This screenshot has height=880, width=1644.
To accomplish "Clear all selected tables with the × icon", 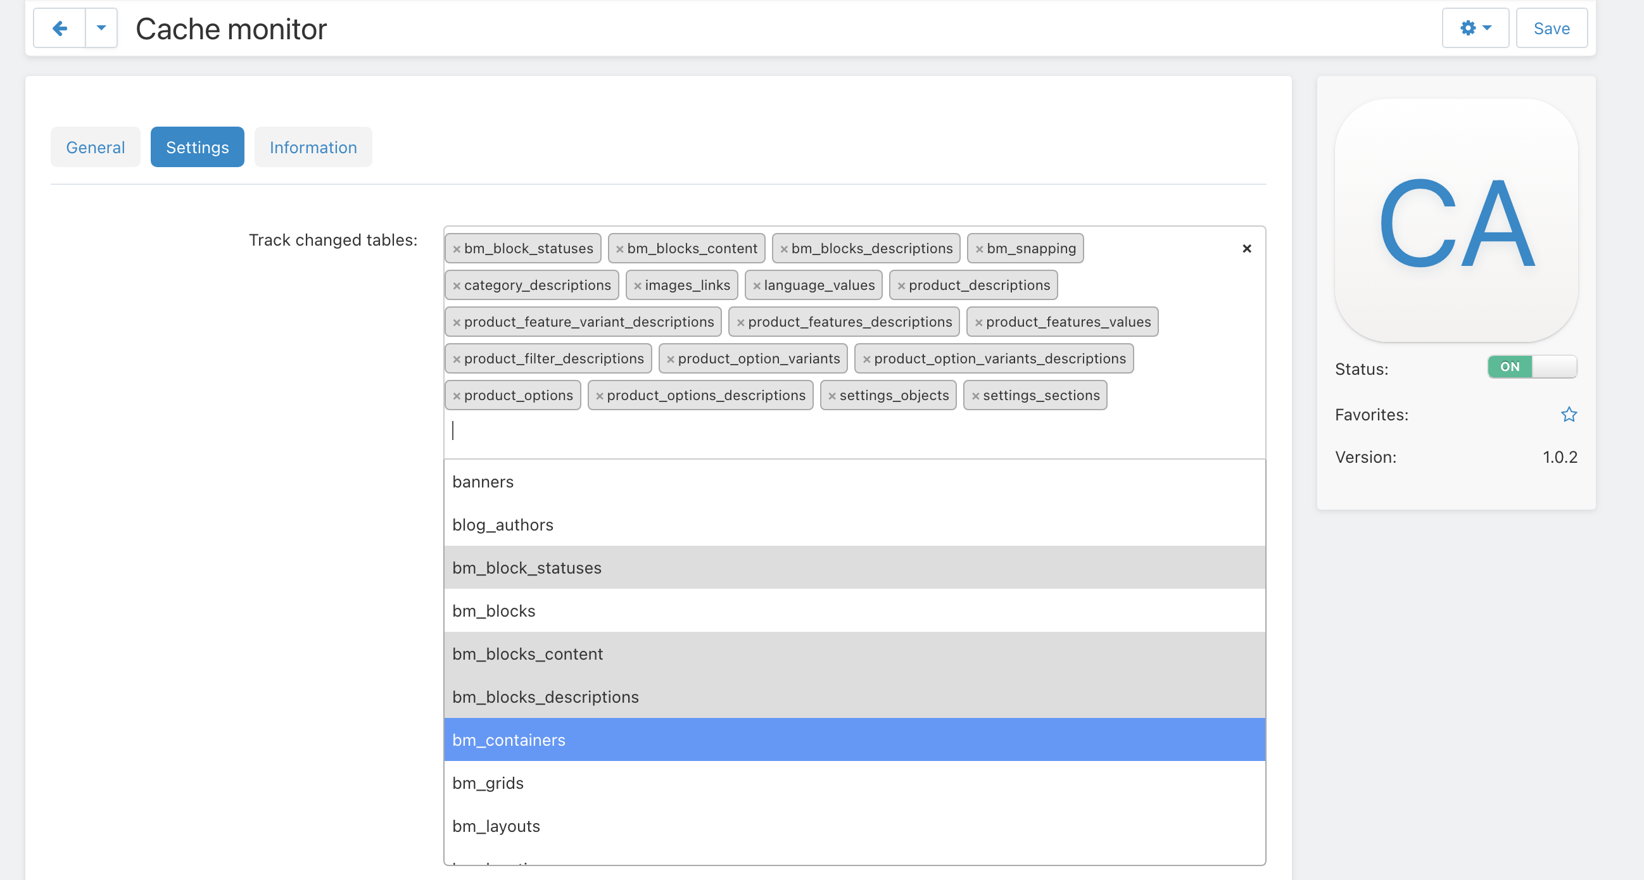I will pos(1246,248).
